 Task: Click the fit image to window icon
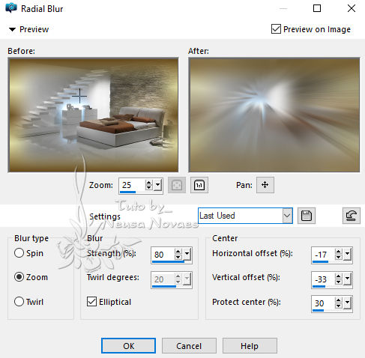(x=177, y=185)
